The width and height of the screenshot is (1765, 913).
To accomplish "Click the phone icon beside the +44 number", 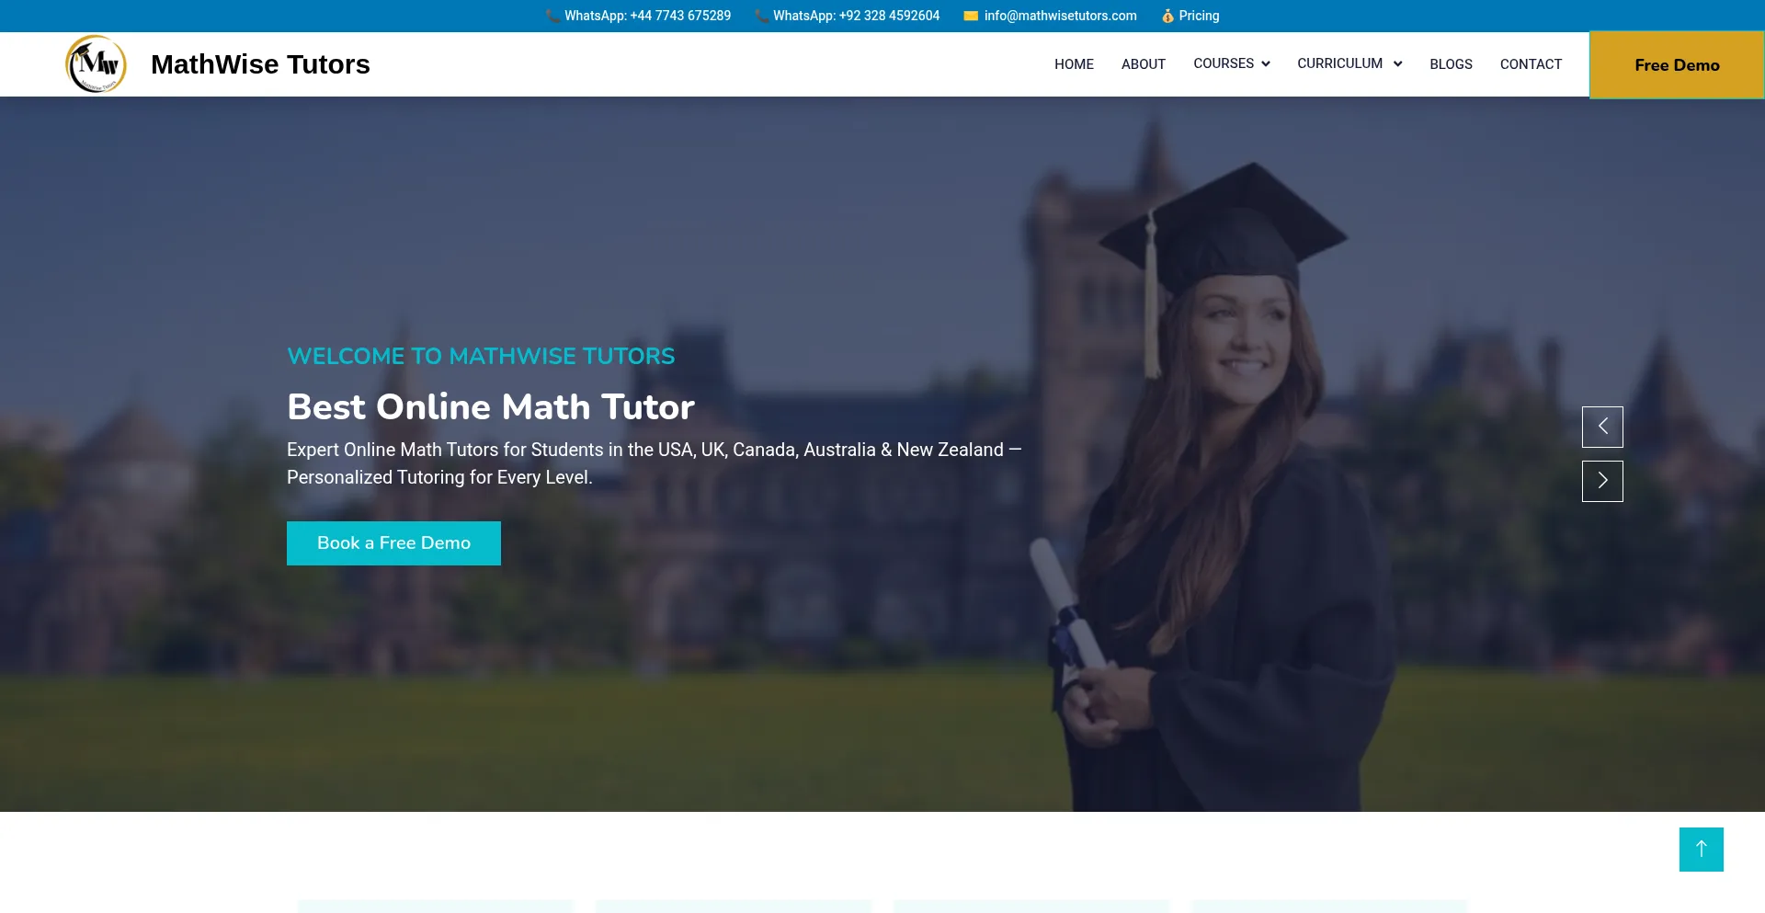I will pyautogui.click(x=552, y=16).
